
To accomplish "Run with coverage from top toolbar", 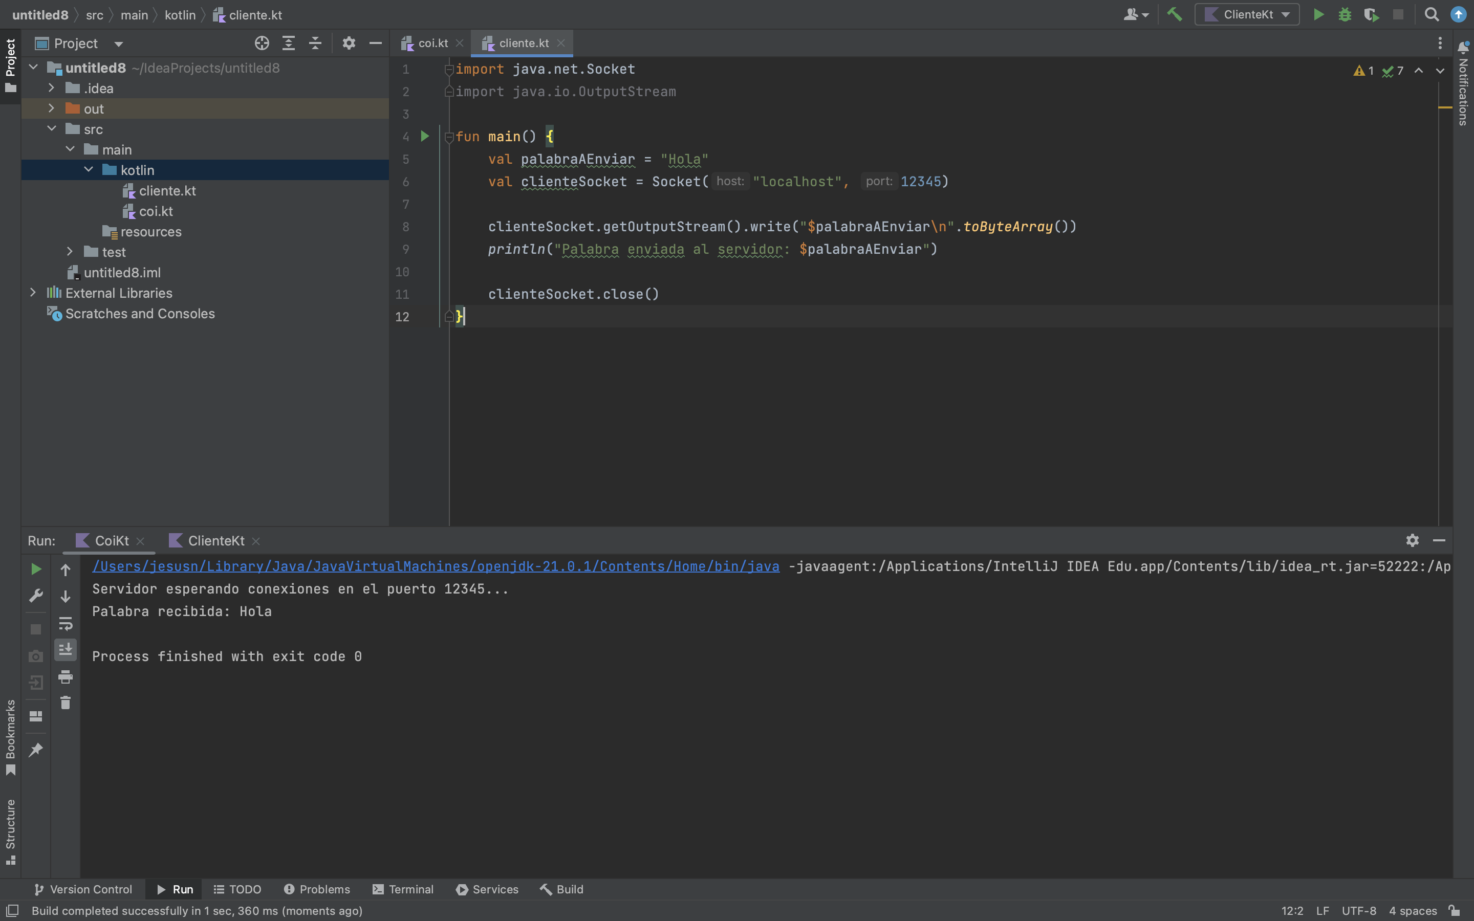I will point(1371,15).
